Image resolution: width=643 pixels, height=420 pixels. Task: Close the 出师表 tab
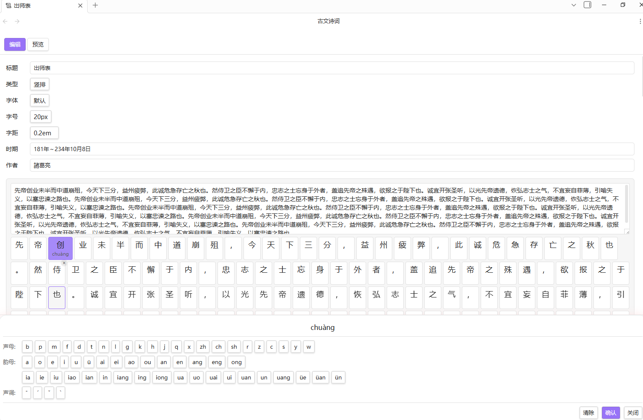[x=80, y=6]
